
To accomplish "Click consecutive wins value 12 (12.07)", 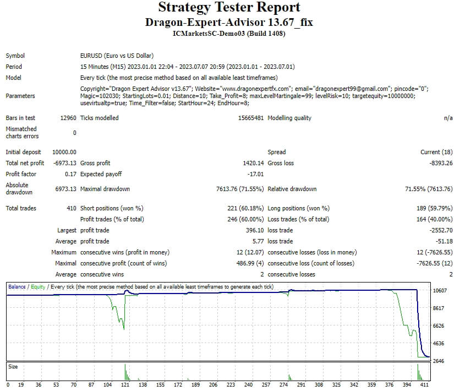I will click(x=250, y=252).
